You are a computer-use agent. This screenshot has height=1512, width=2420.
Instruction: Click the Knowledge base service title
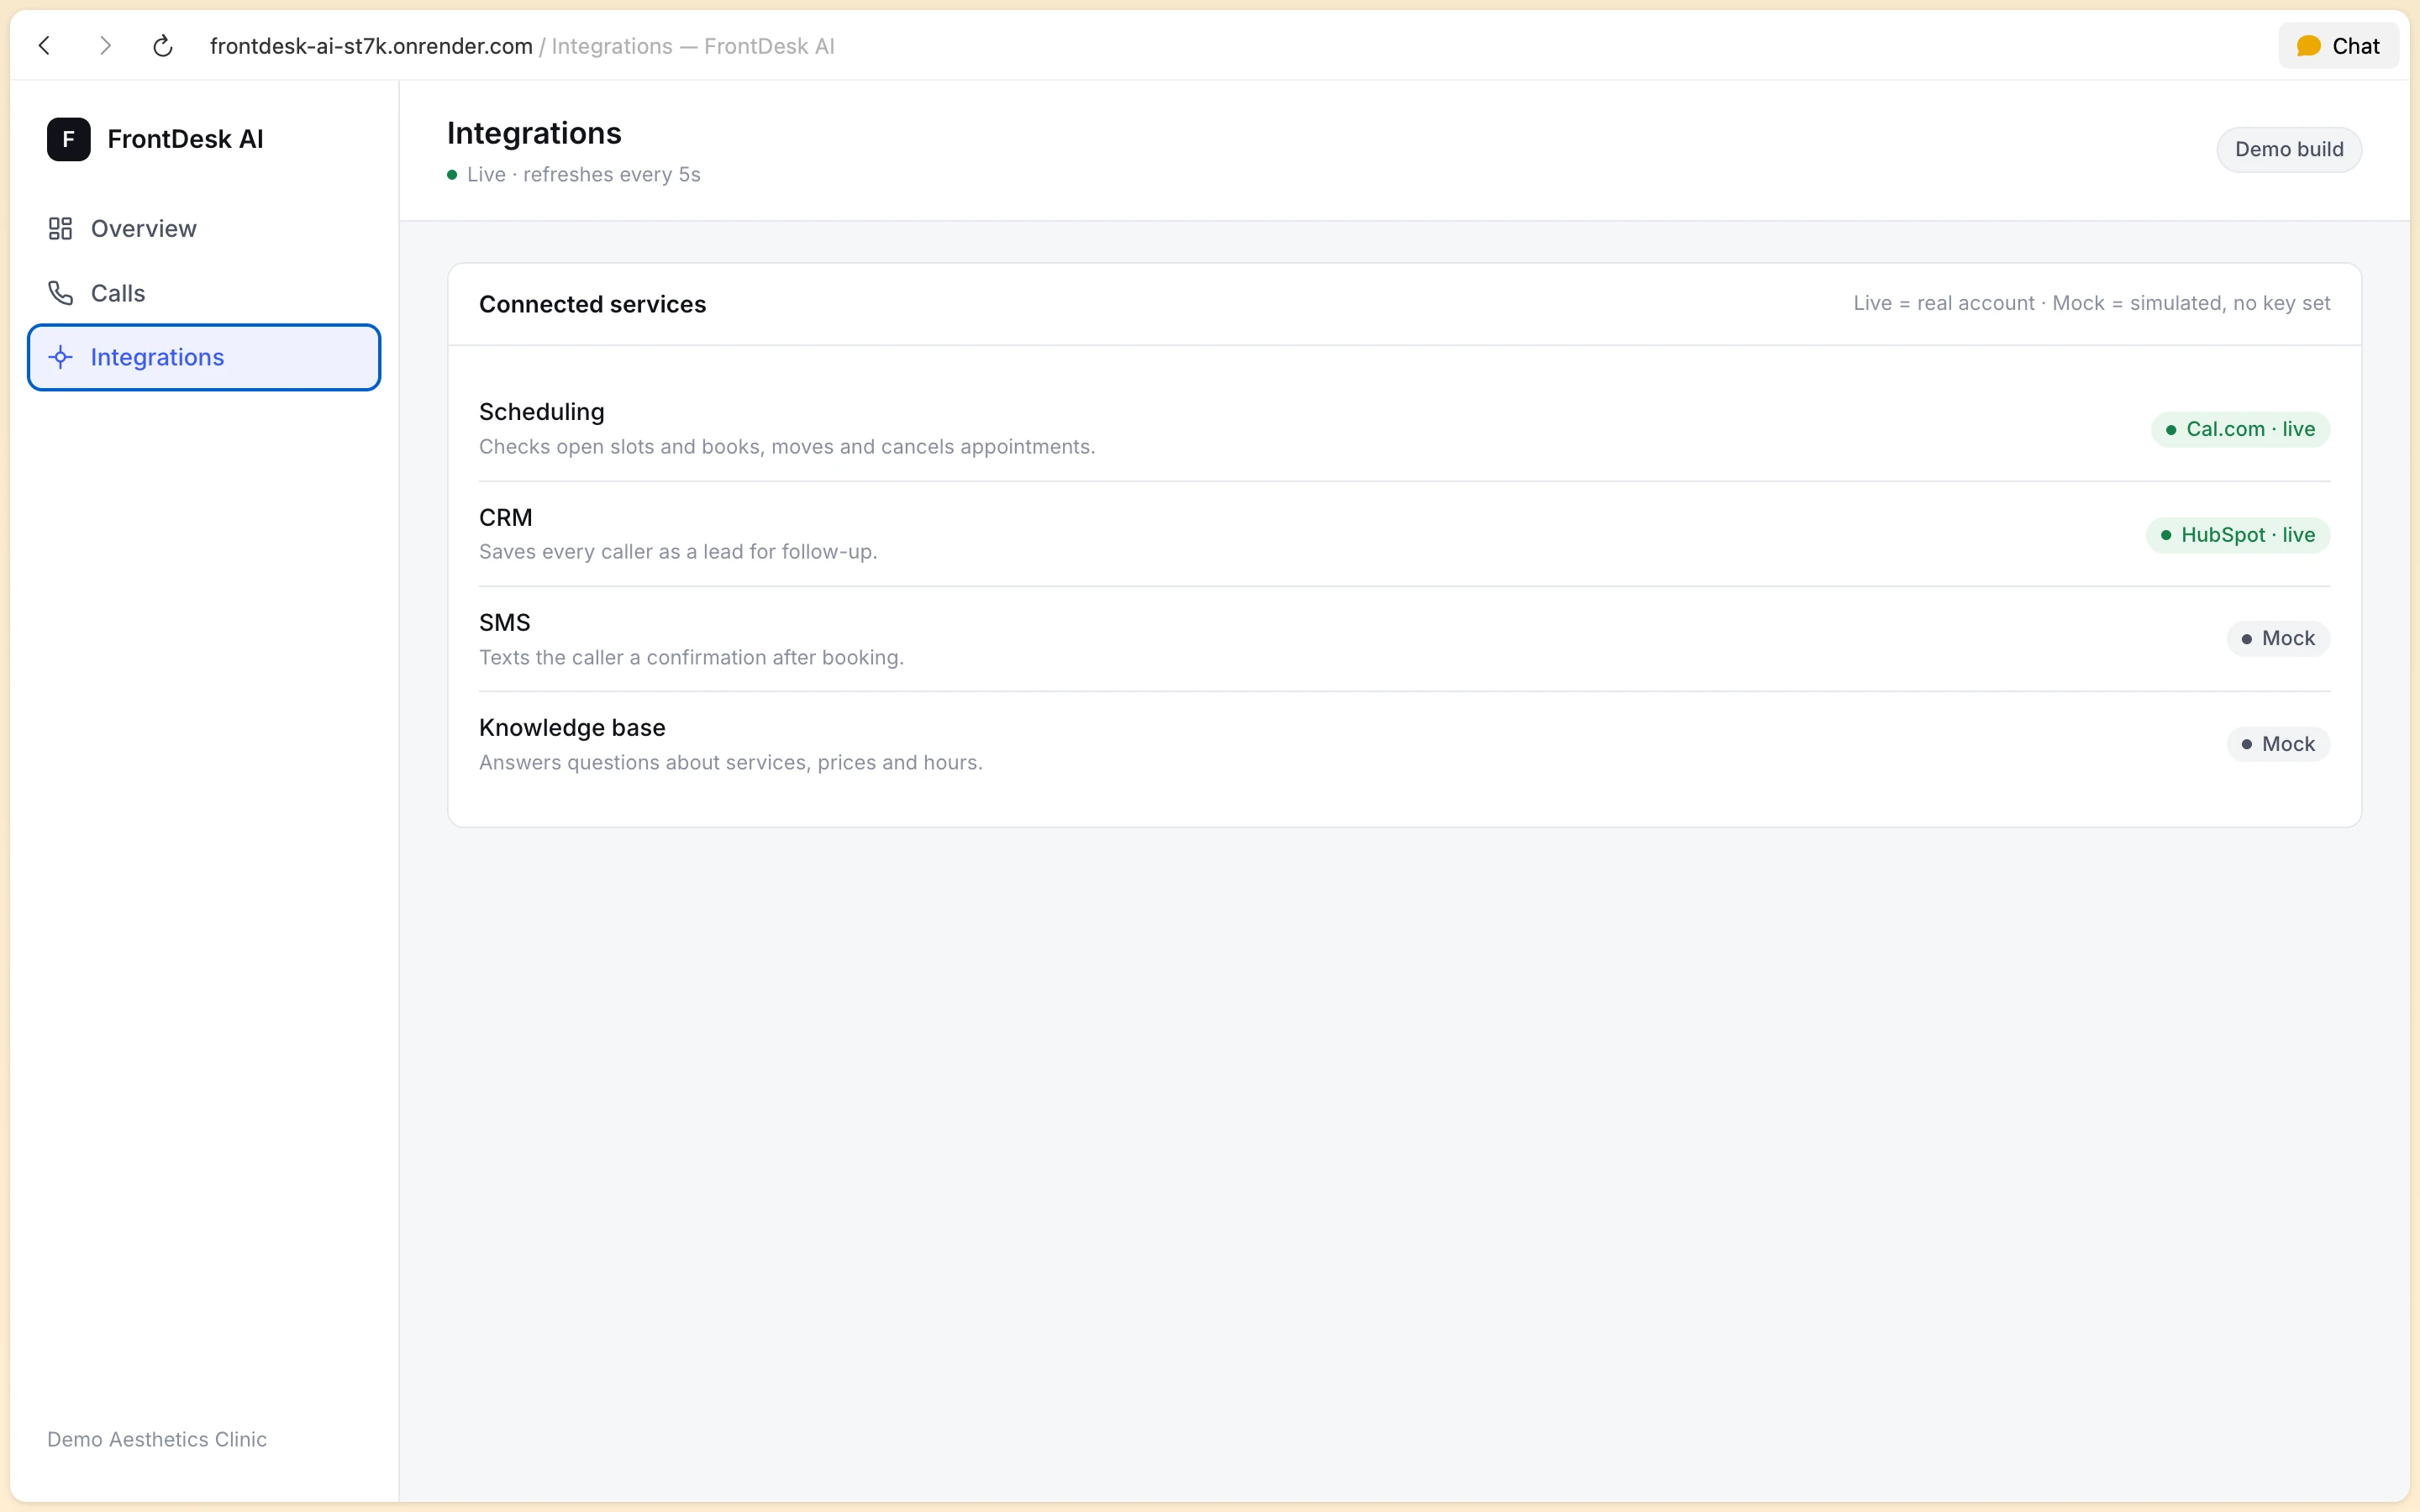point(572,728)
